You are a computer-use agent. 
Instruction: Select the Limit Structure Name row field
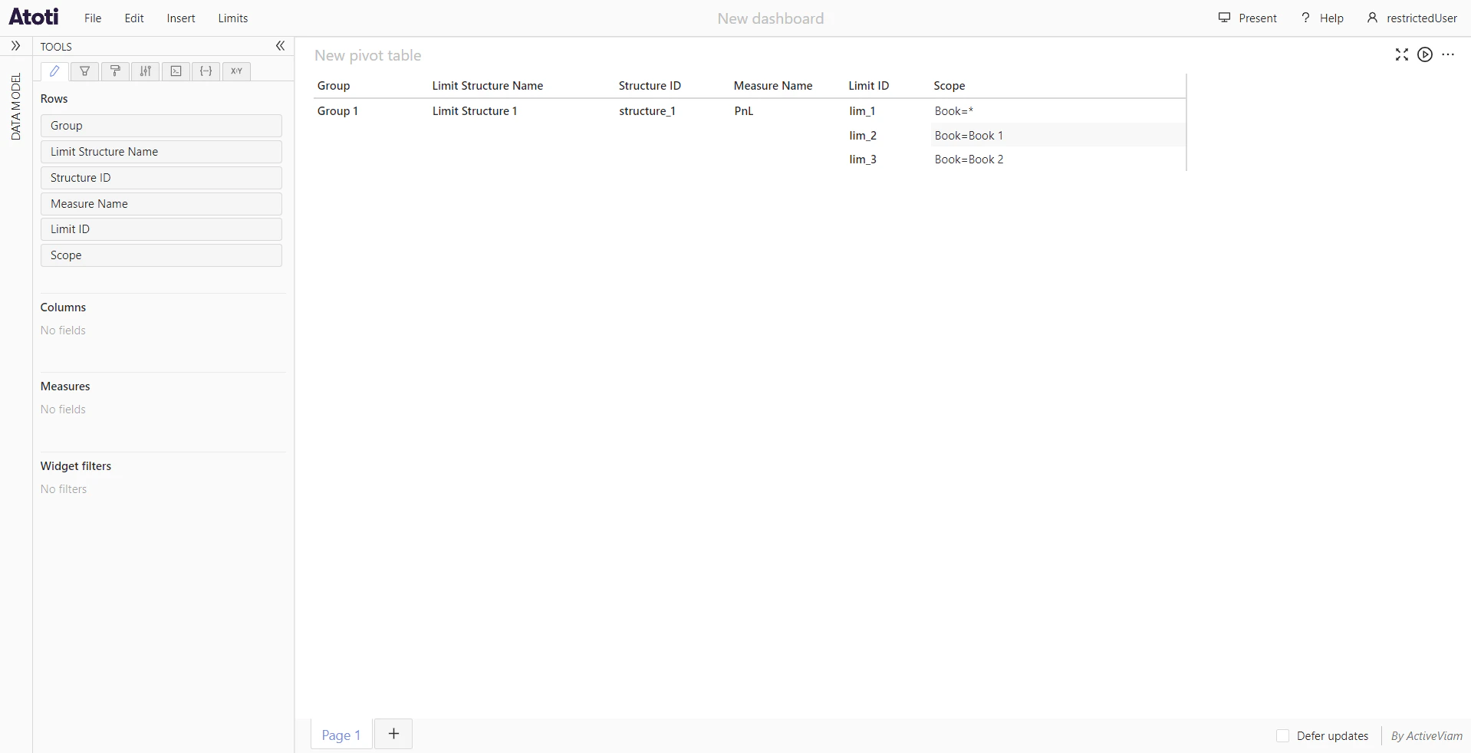161,152
